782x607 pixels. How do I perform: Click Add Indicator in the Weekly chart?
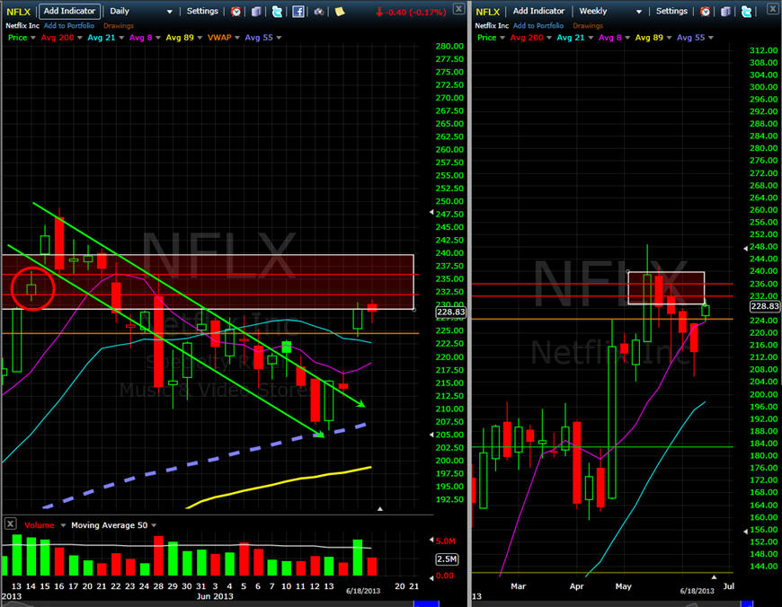[538, 11]
